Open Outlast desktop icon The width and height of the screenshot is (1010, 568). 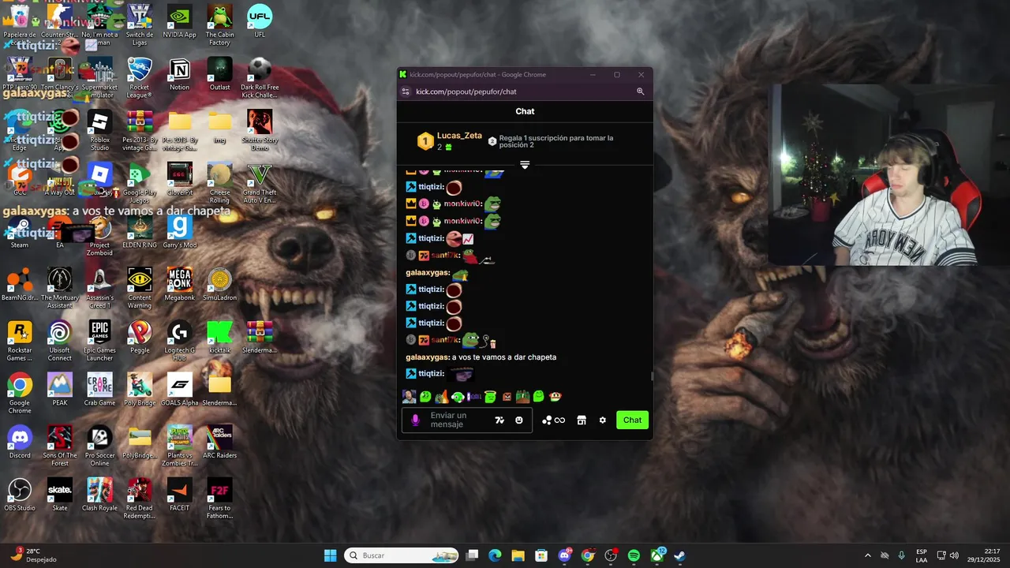[x=219, y=74]
